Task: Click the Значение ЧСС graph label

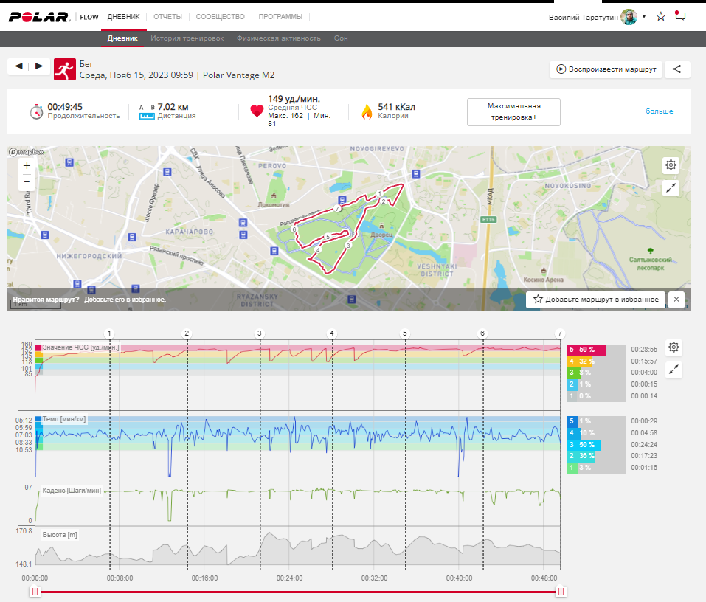Action: 80,347
